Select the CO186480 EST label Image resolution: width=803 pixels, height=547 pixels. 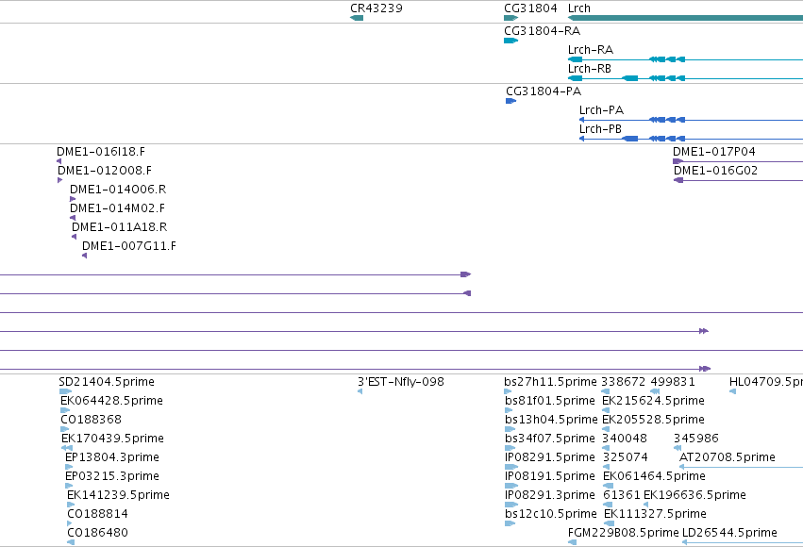[98, 533]
